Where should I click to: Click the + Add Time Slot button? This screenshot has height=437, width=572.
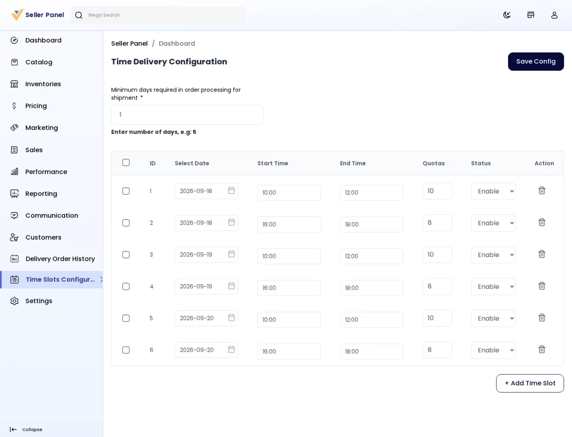point(530,383)
